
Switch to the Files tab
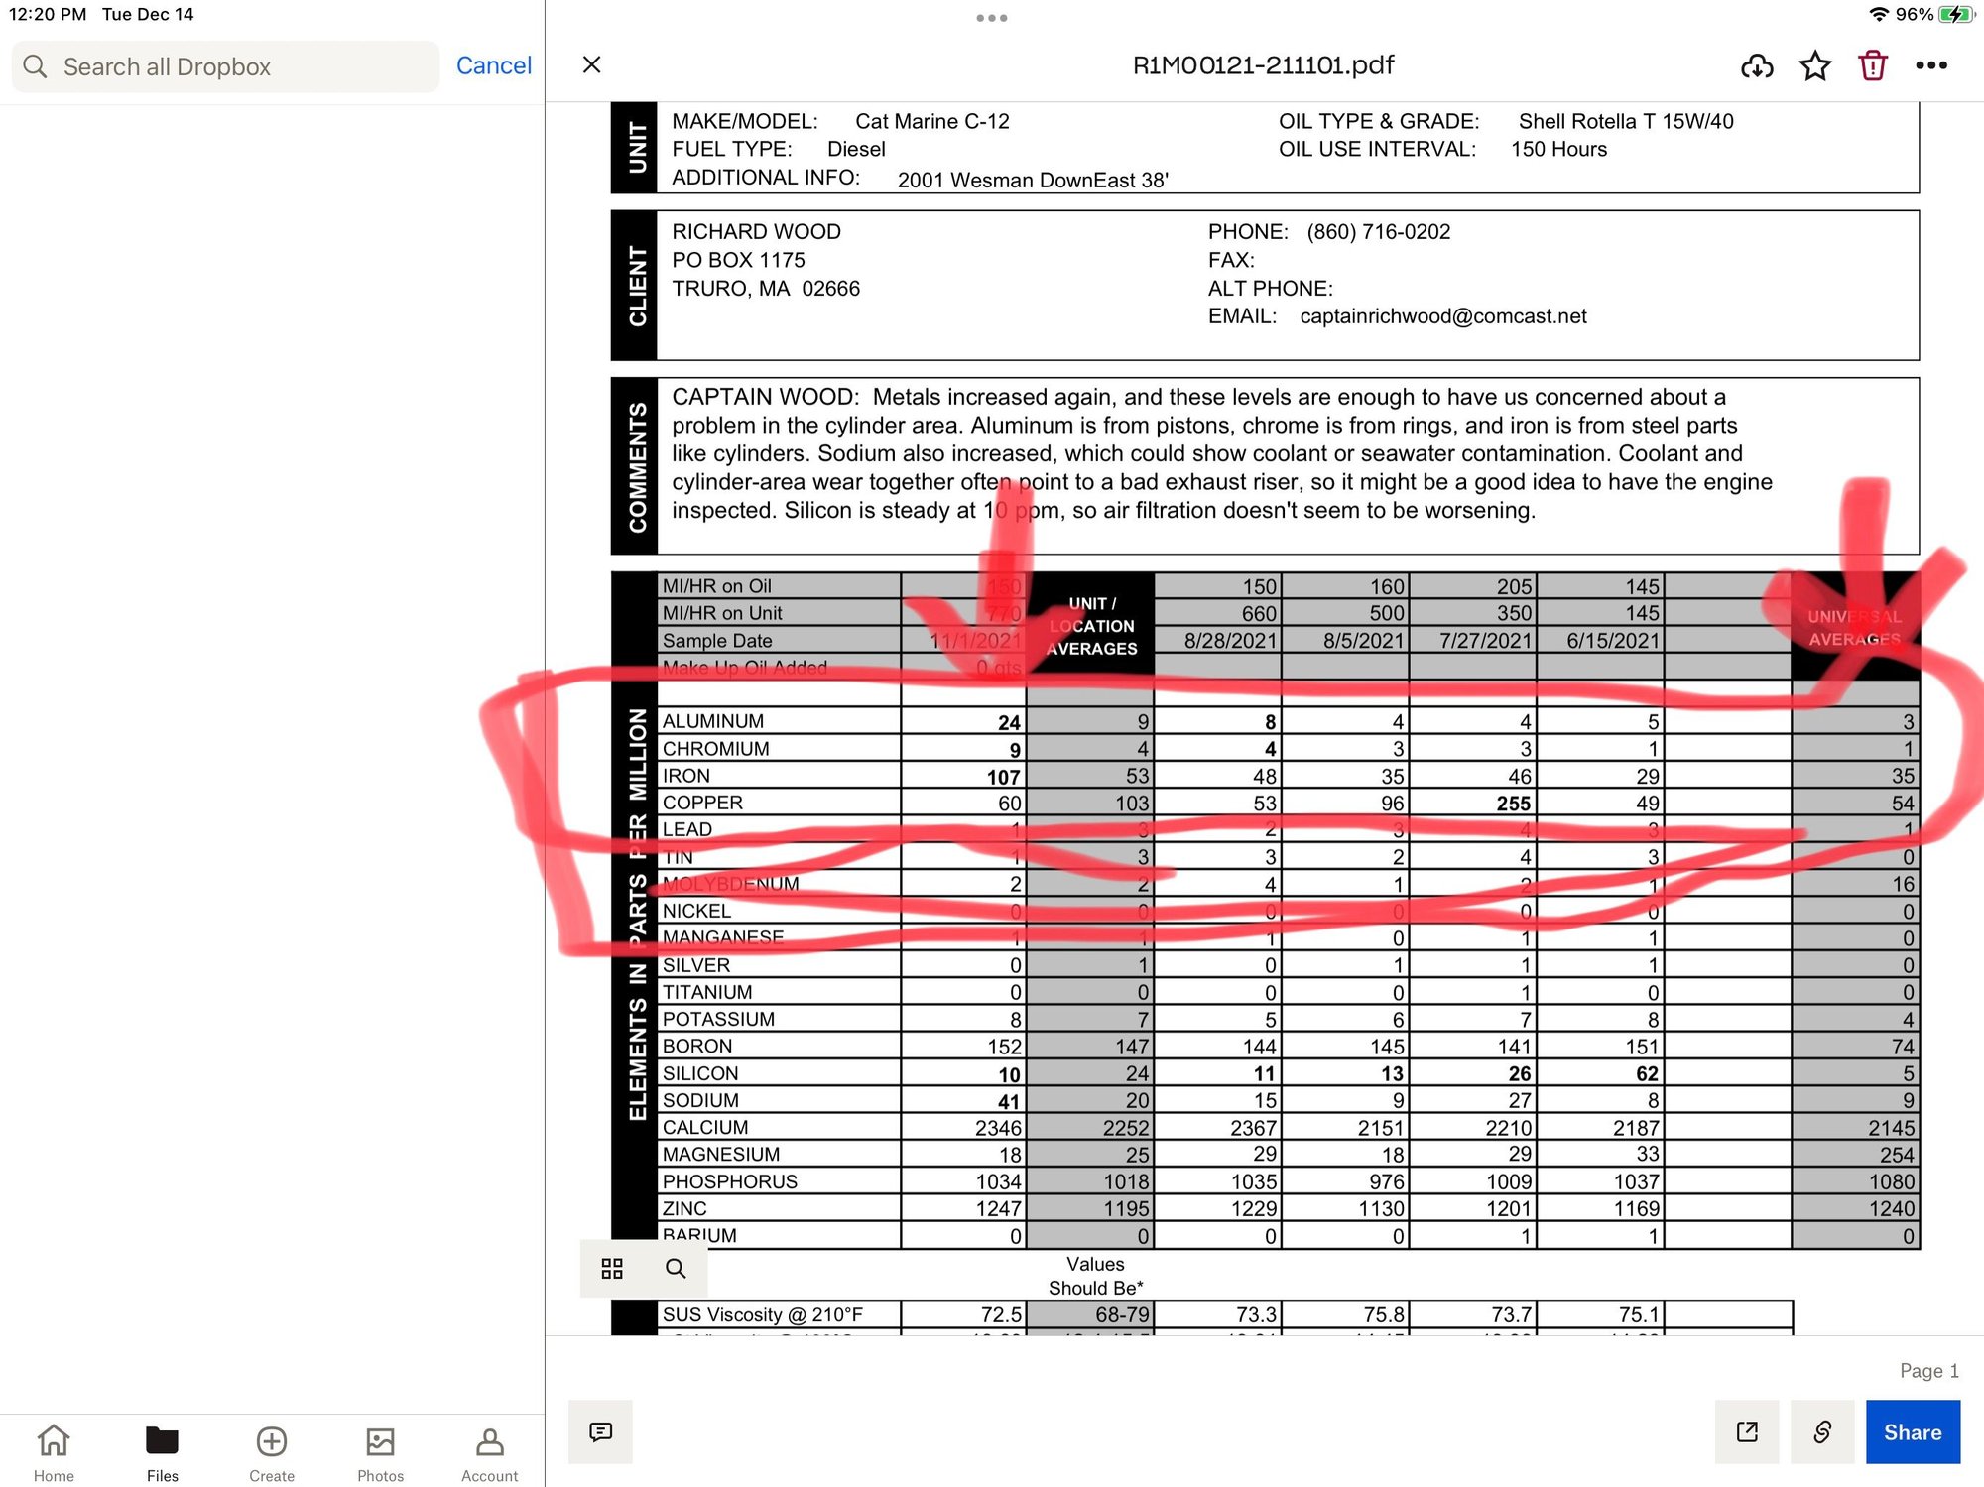click(x=162, y=1451)
